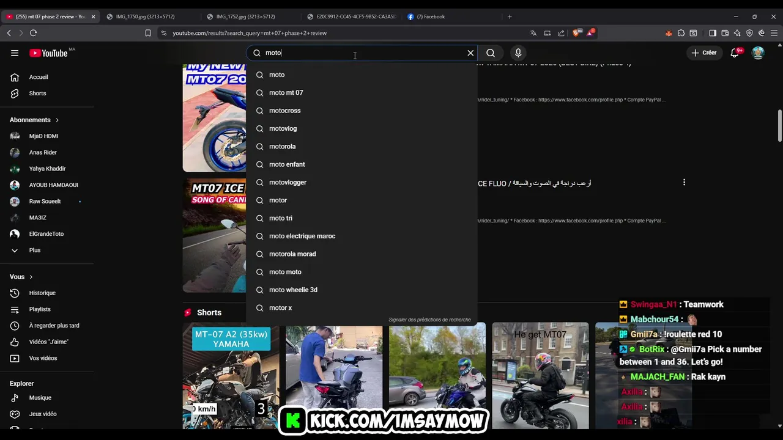Open the notifications bell
Image resolution: width=783 pixels, height=440 pixels.
735,53
